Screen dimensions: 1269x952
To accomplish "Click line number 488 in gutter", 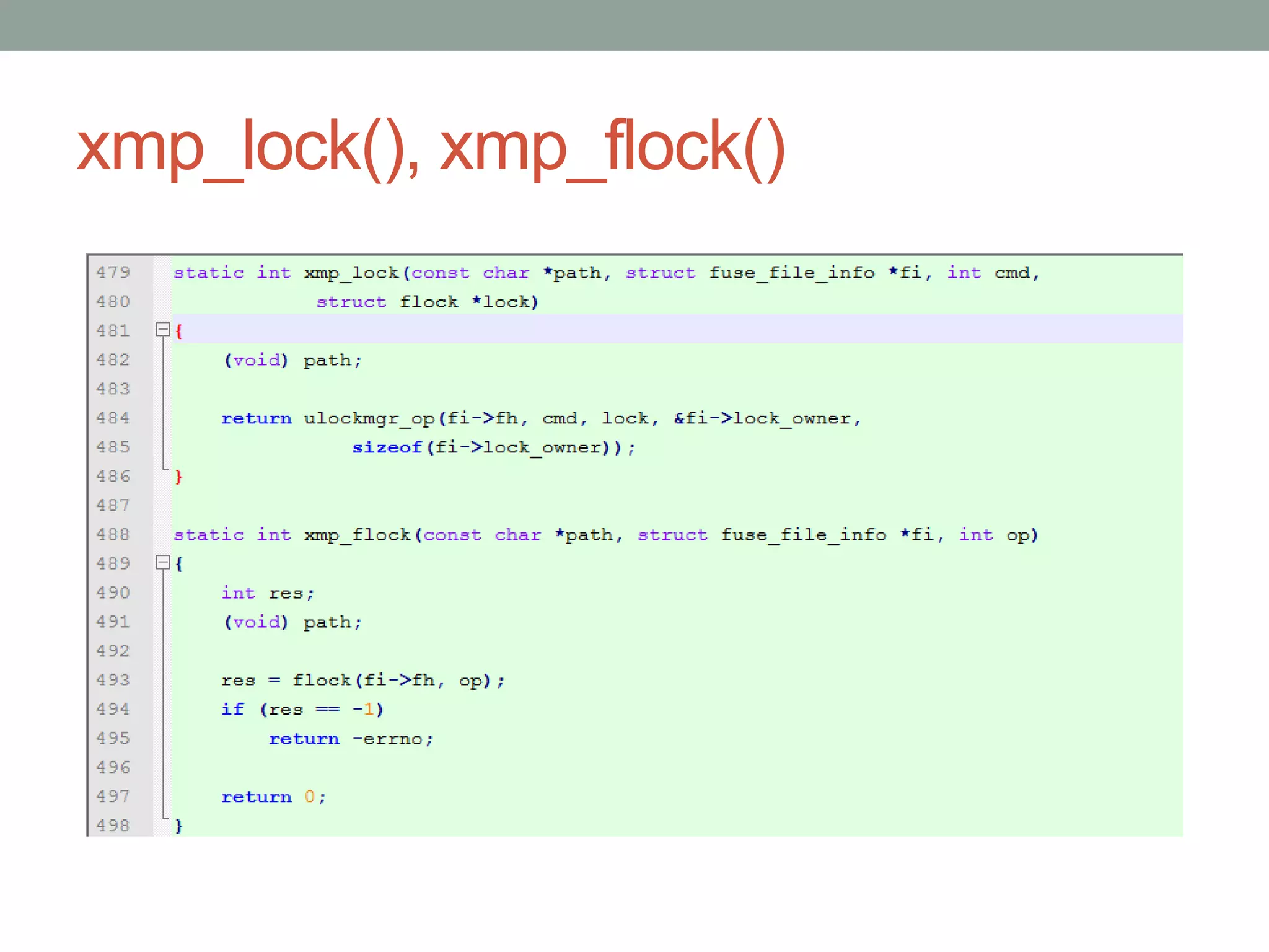I will tap(113, 534).
